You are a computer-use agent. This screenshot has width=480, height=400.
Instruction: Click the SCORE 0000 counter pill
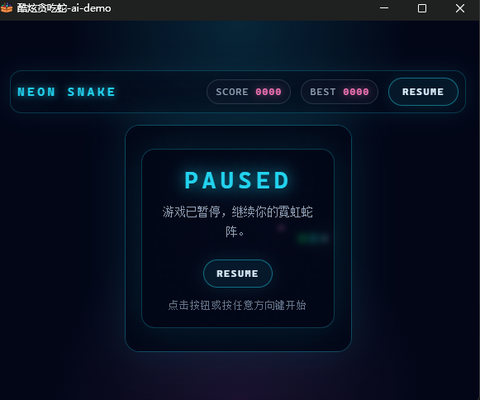coord(249,92)
